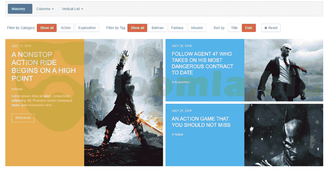Viewport: 329px width, 172px height.
Task: Filter posts by Fantasy tag
Action: click(177, 28)
